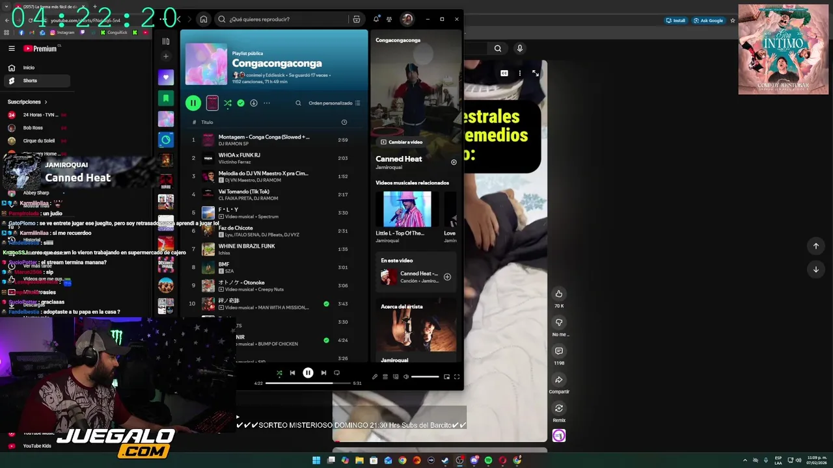Toggle the saved checkmark on the BUMP OF CHICKEN track

point(326,340)
